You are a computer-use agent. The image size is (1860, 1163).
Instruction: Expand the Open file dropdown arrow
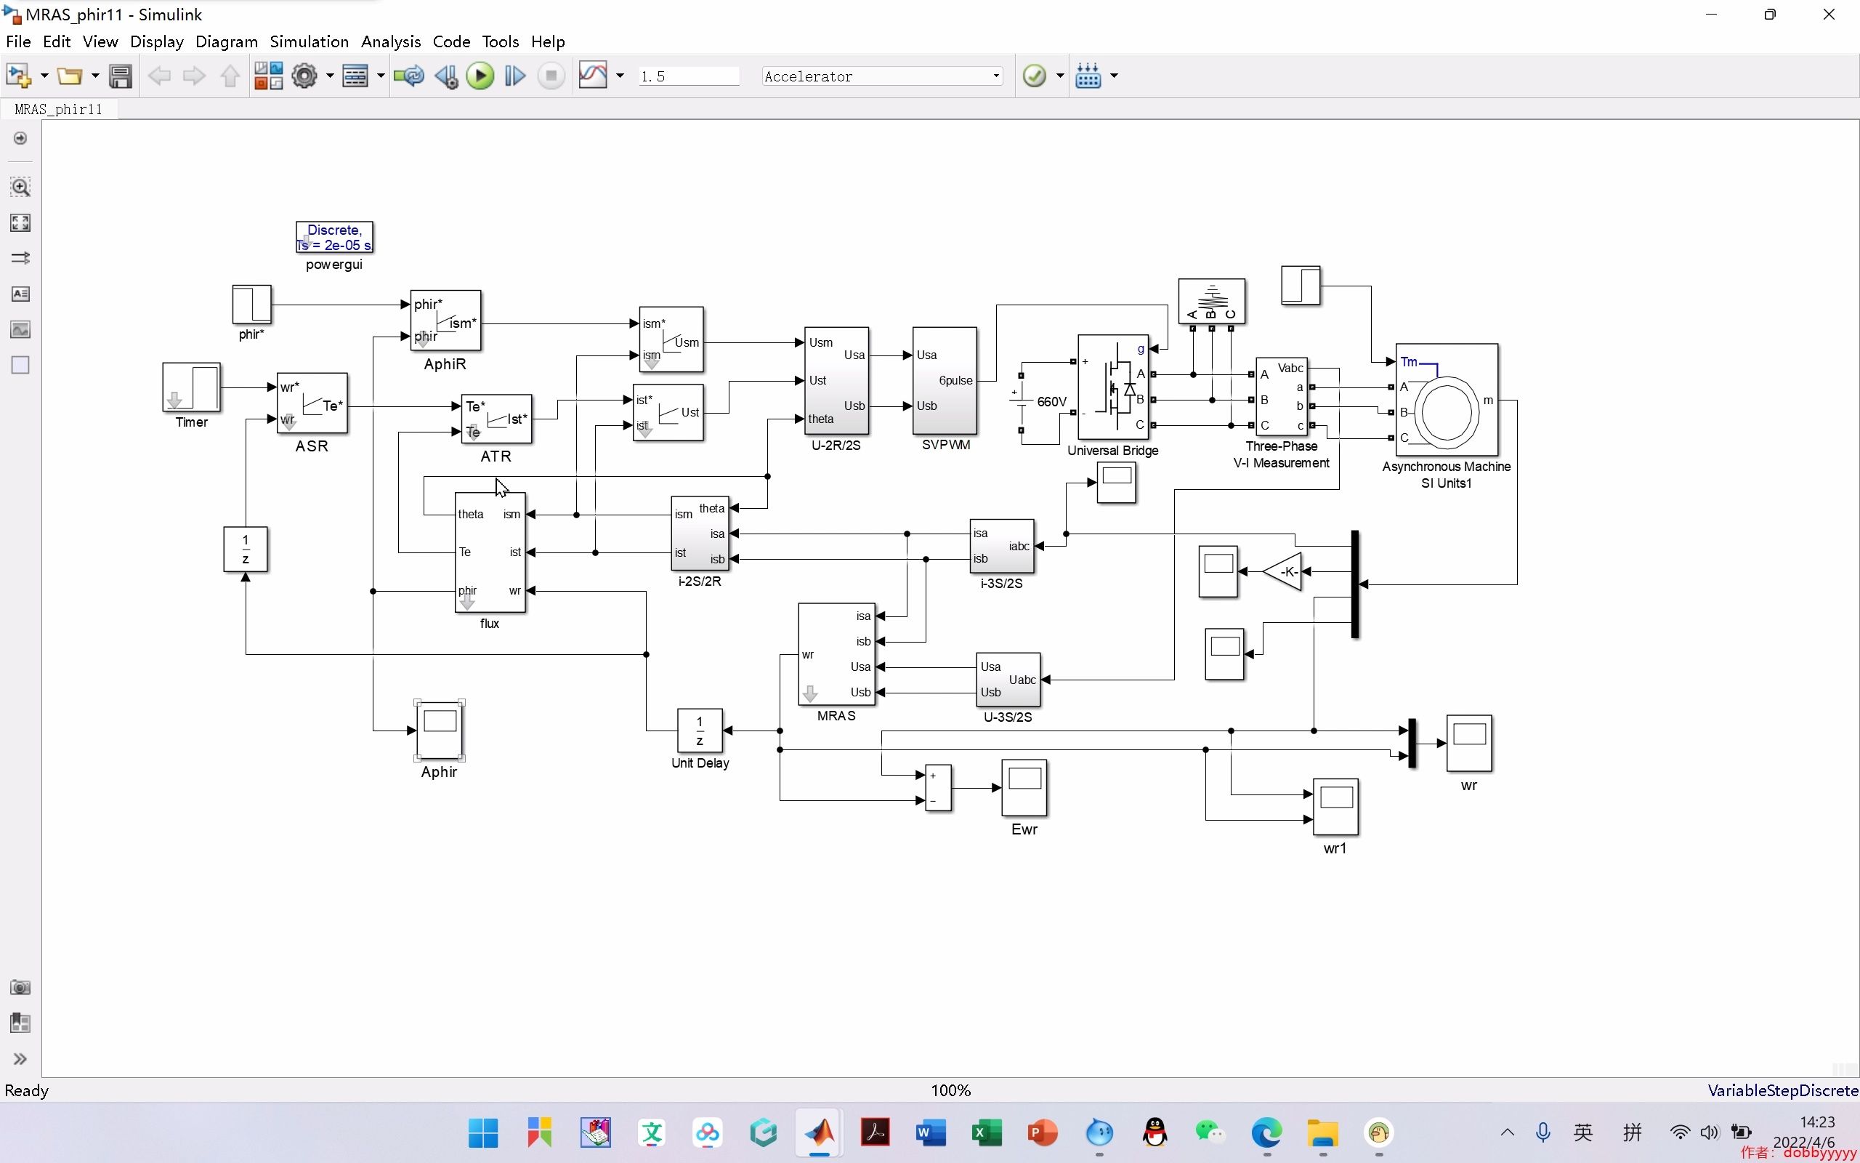[x=94, y=75]
